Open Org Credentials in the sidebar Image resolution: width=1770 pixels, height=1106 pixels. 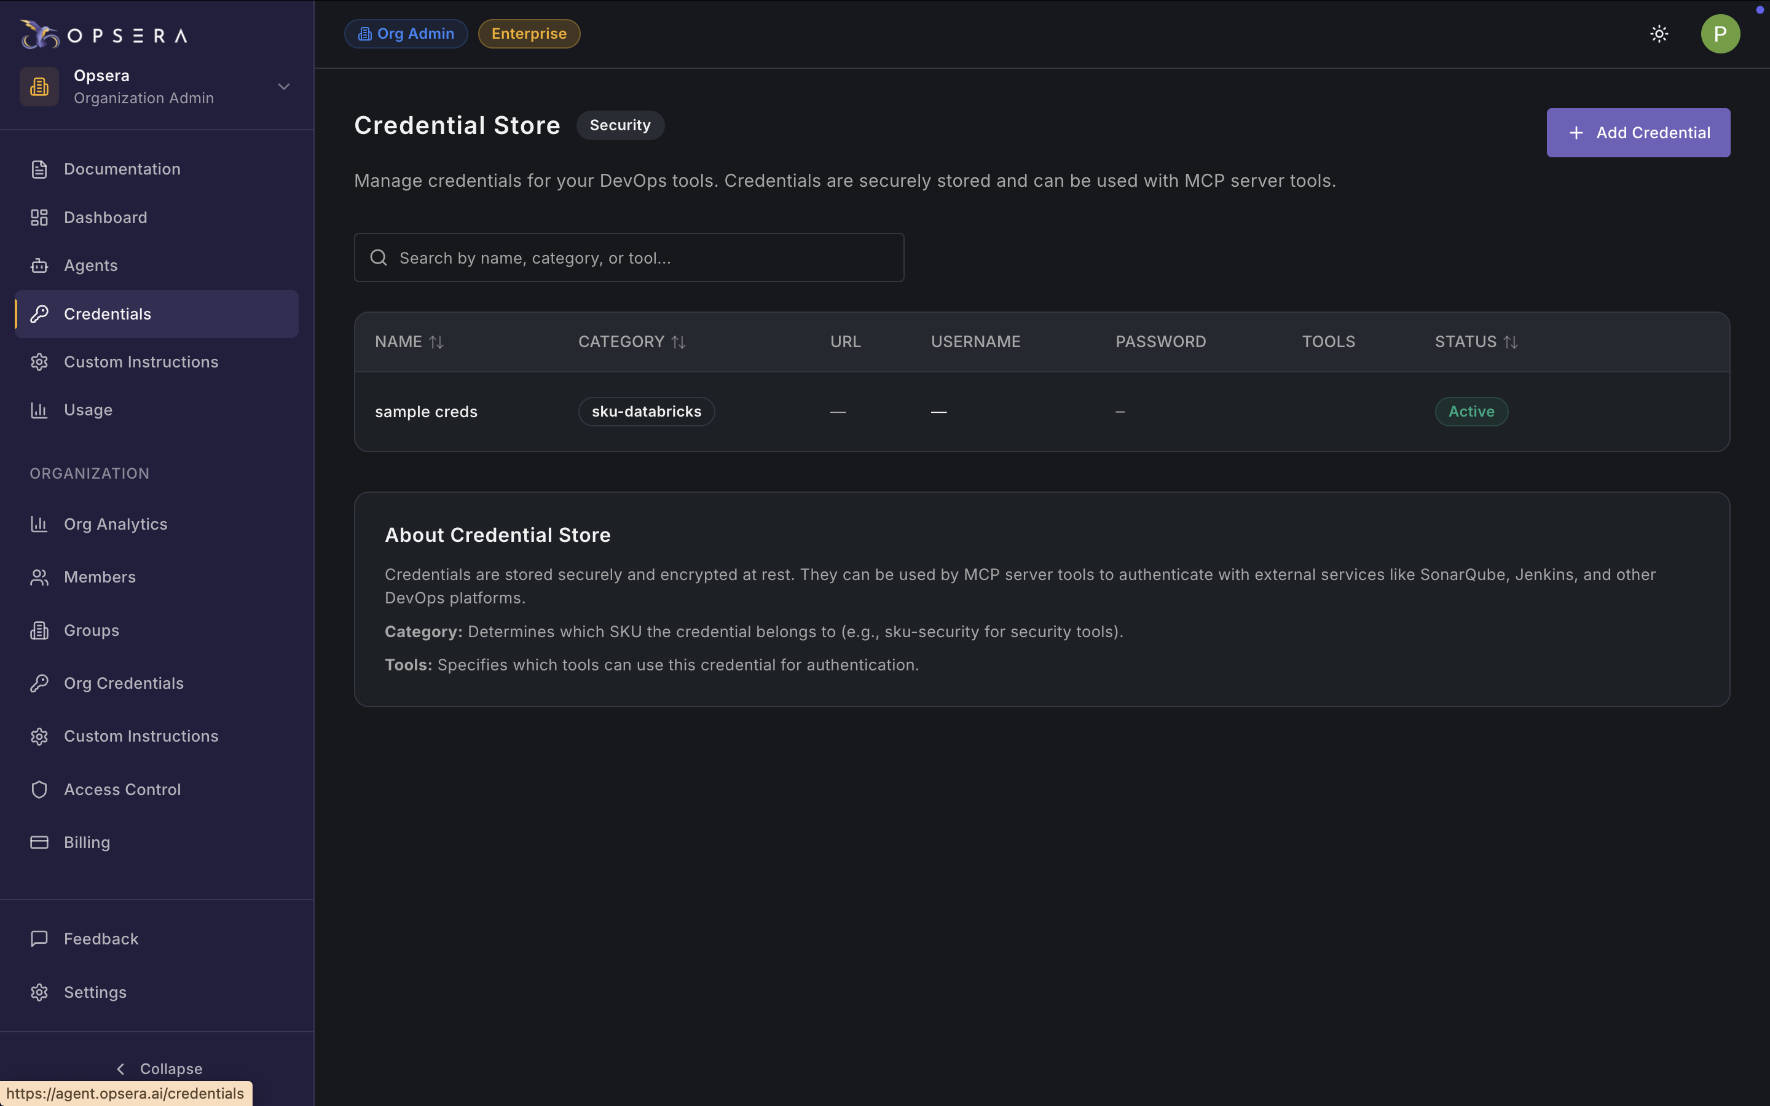click(x=124, y=683)
